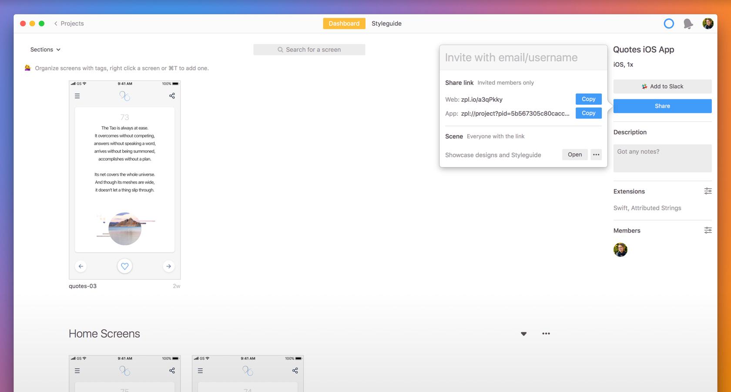Open the more options menu beside Home Screens
Image resolution: width=731 pixels, height=392 pixels.
point(546,334)
